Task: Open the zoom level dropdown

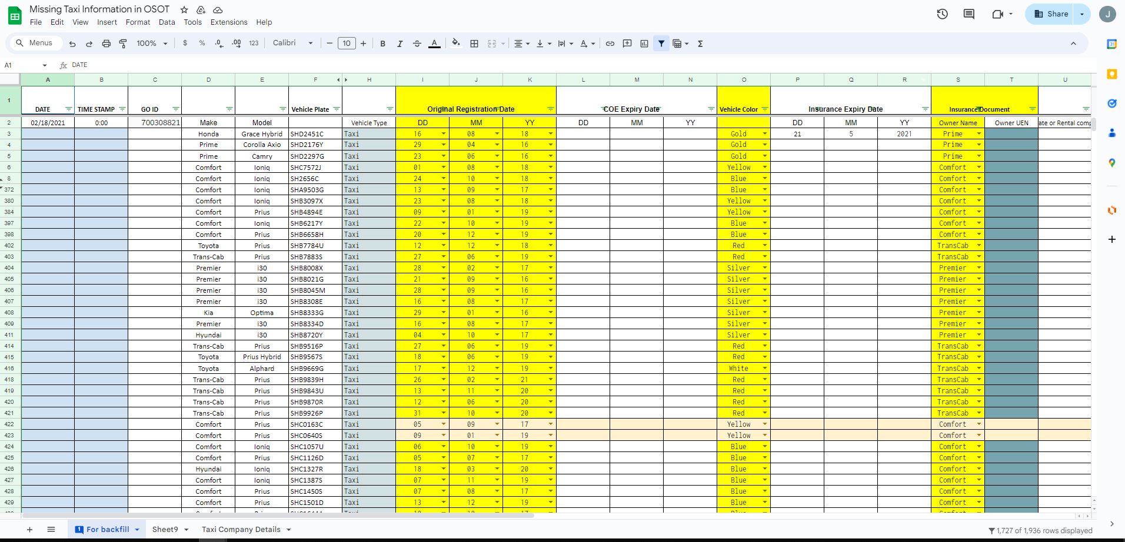Action: tap(152, 44)
